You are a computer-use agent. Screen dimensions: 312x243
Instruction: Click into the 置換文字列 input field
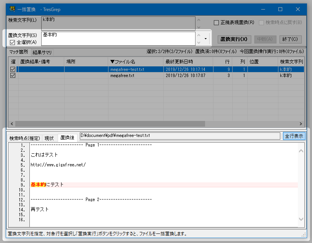coord(118,39)
